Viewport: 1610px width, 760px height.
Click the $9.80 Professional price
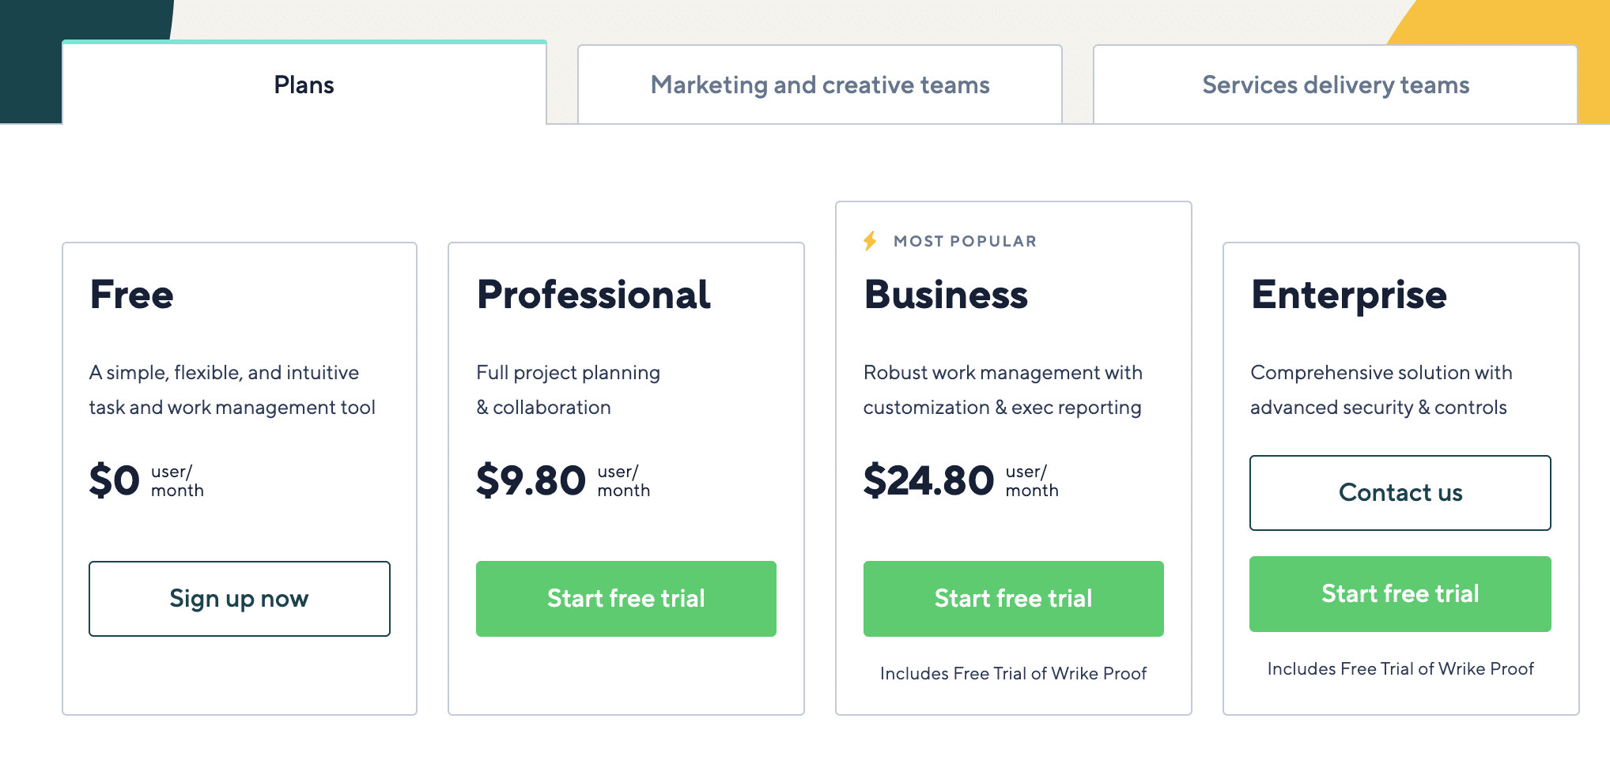(531, 480)
